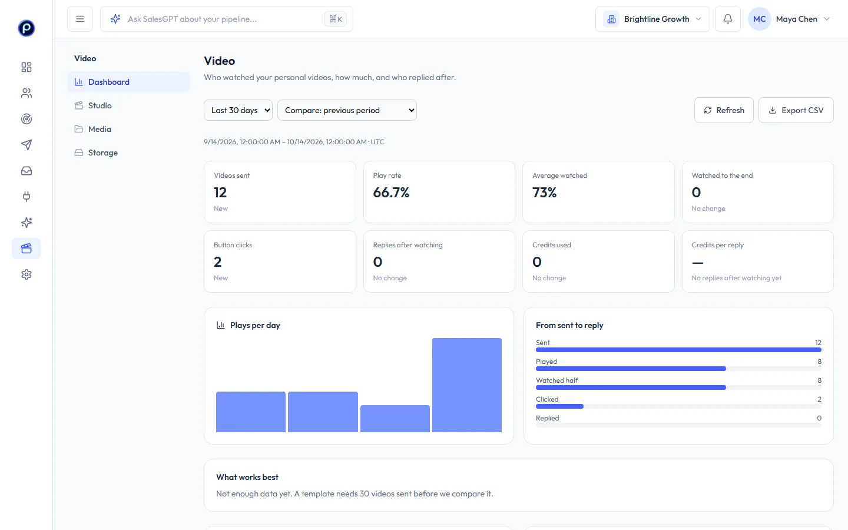Open the target goals icon in sidebar
The height and width of the screenshot is (530, 848).
coord(26,119)
